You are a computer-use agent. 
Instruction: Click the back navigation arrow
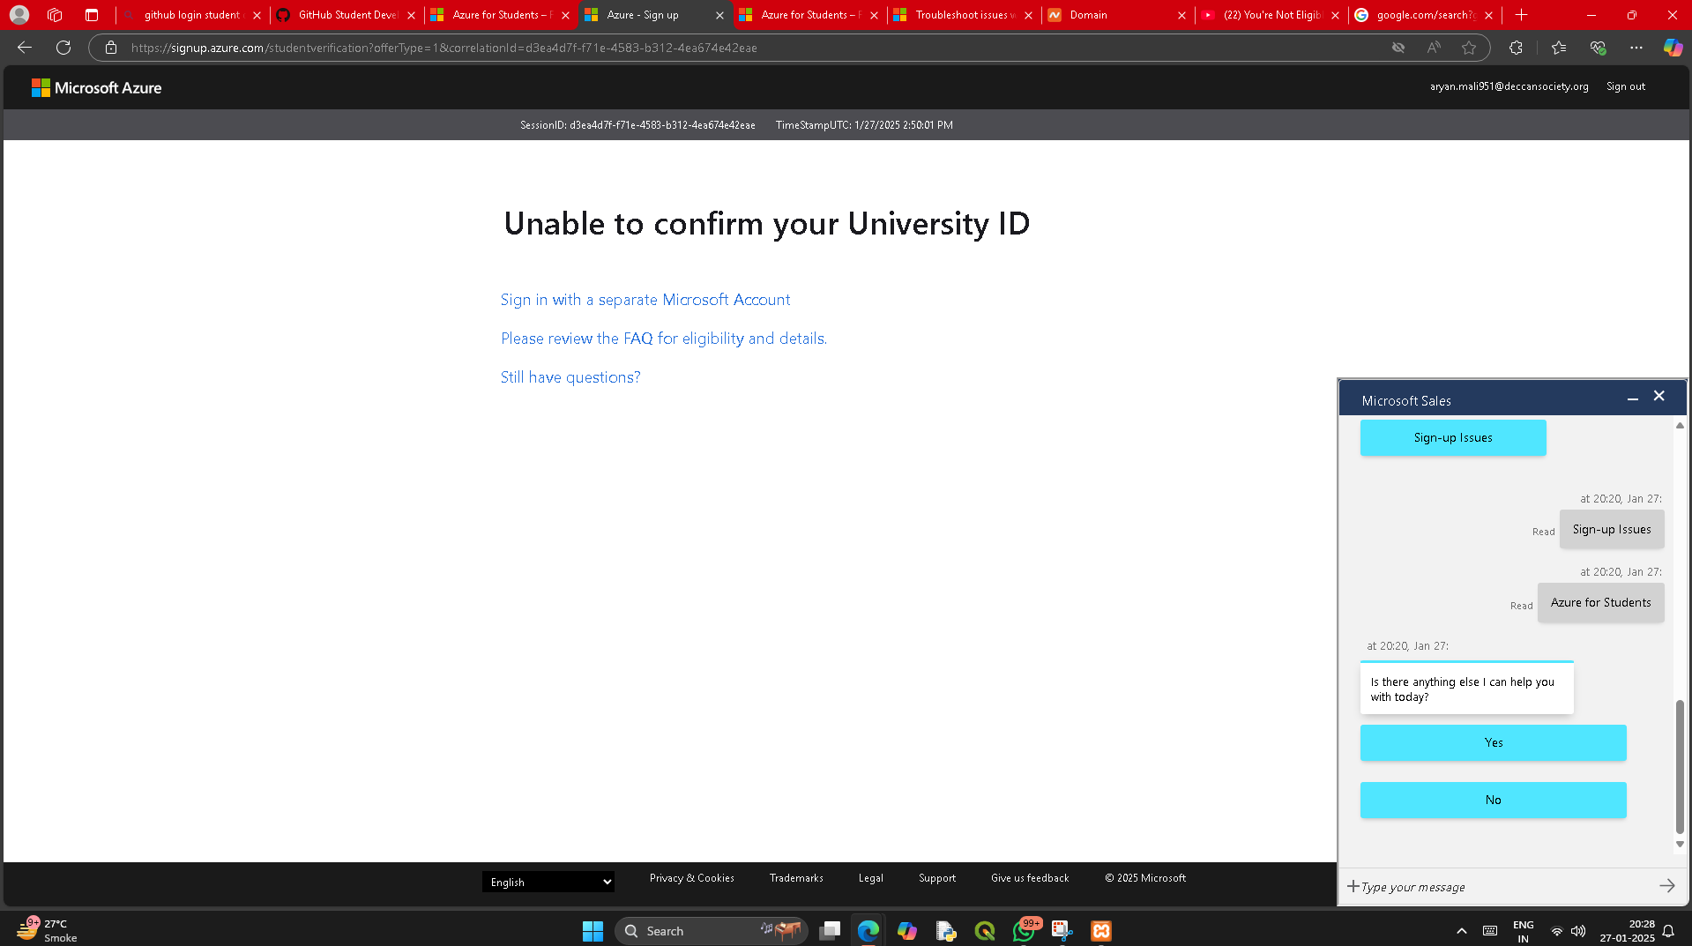(25, 48)
